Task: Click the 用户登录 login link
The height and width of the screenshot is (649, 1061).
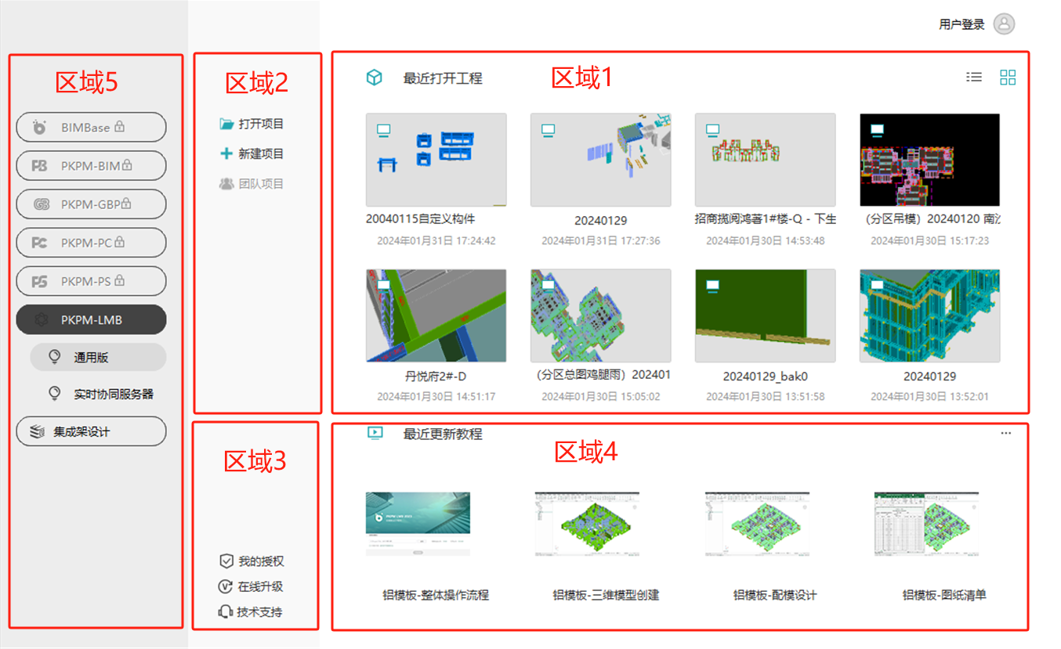Action: [961, 24]
